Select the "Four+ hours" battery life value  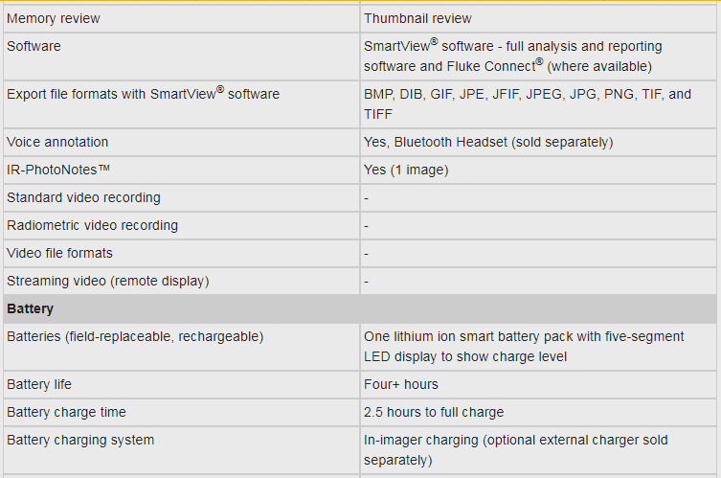pyautogui.click(x=401, y=384)
